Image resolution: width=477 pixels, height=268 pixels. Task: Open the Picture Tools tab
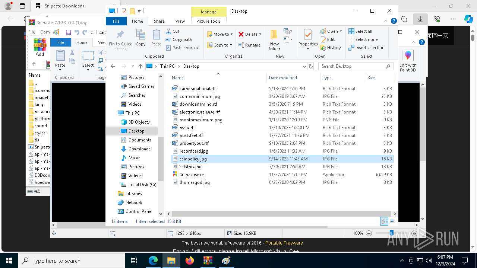coord(208,21)
